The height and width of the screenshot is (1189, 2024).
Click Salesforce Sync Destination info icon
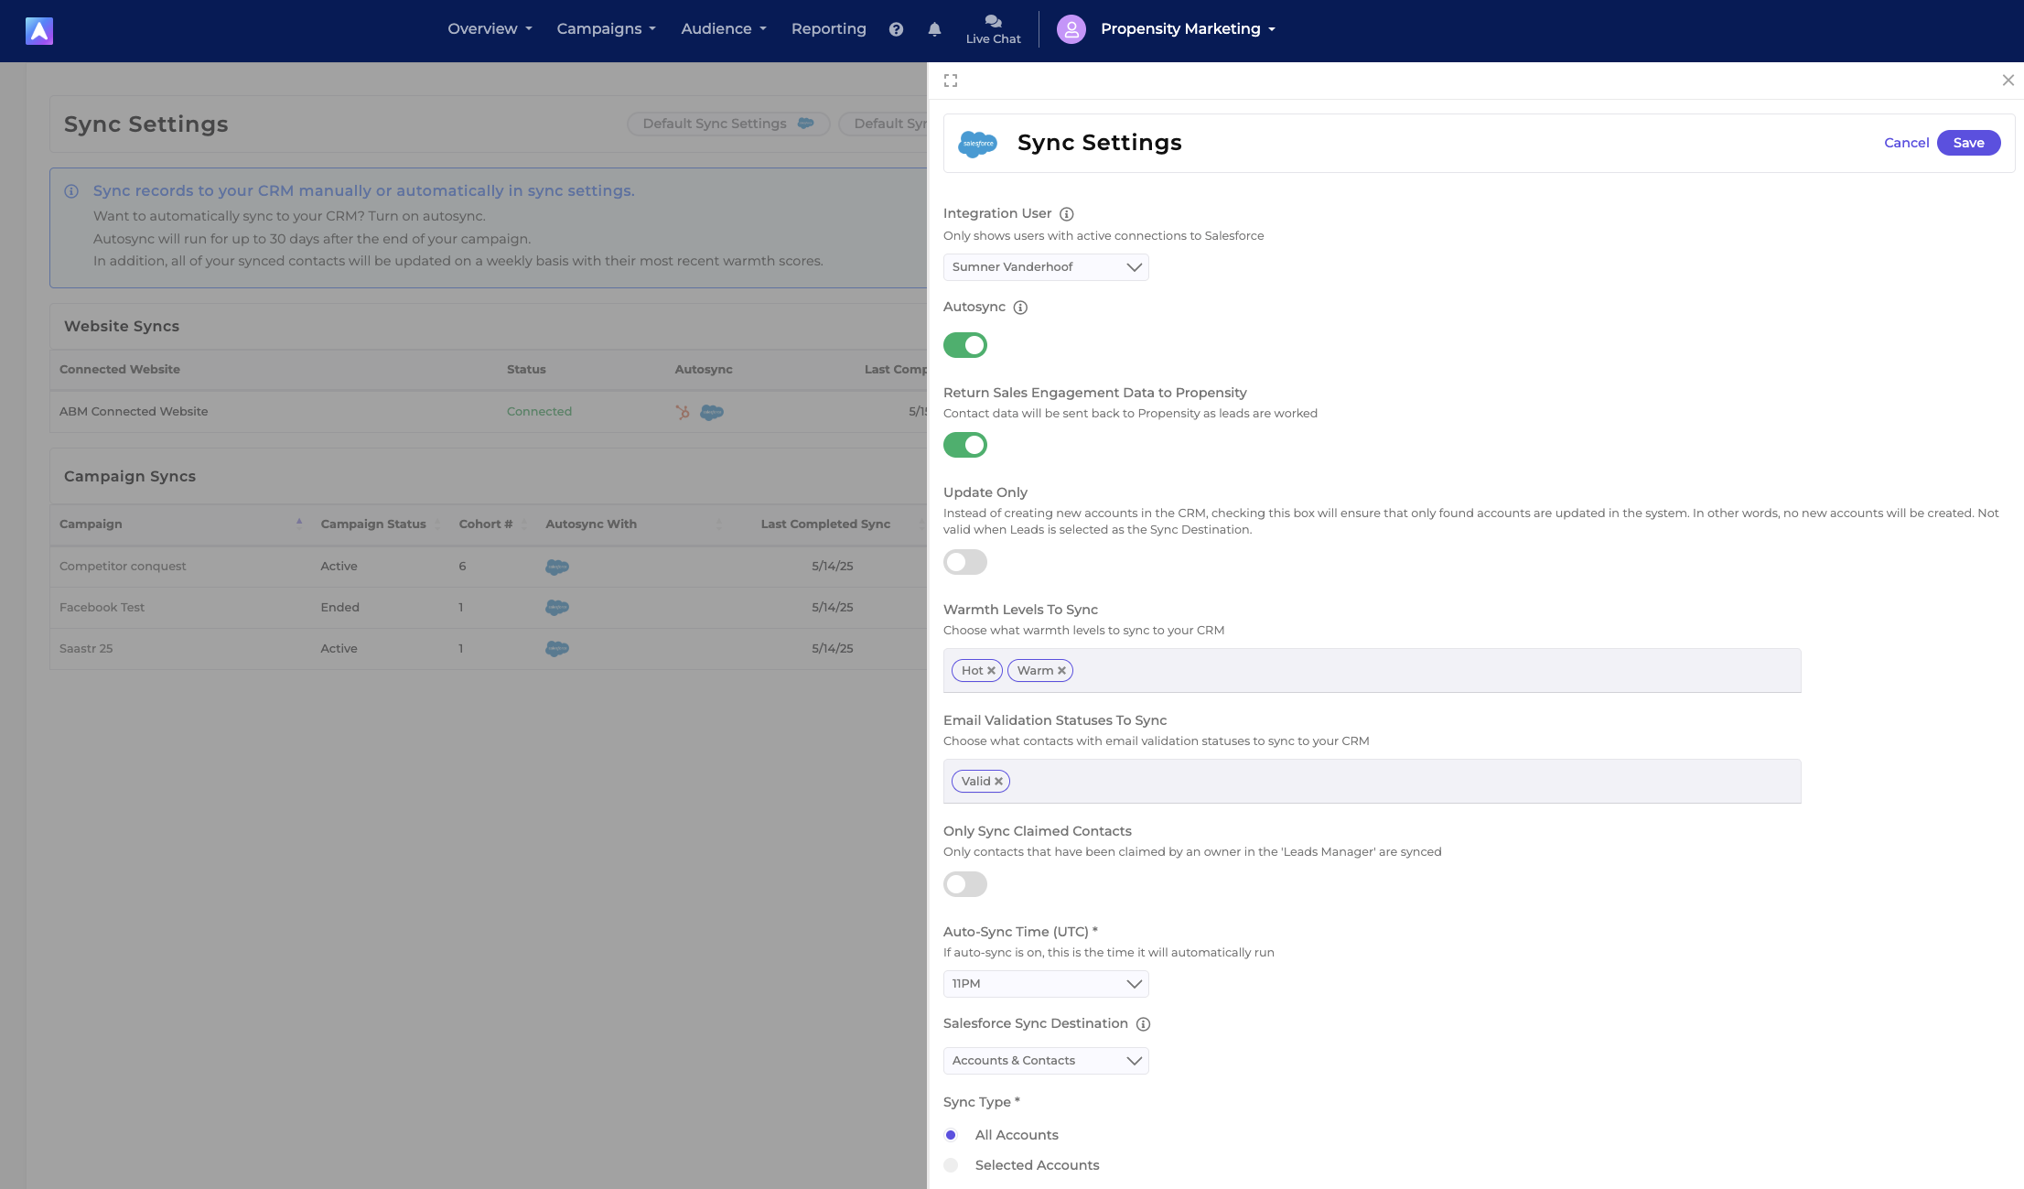coord(1143,1024)
